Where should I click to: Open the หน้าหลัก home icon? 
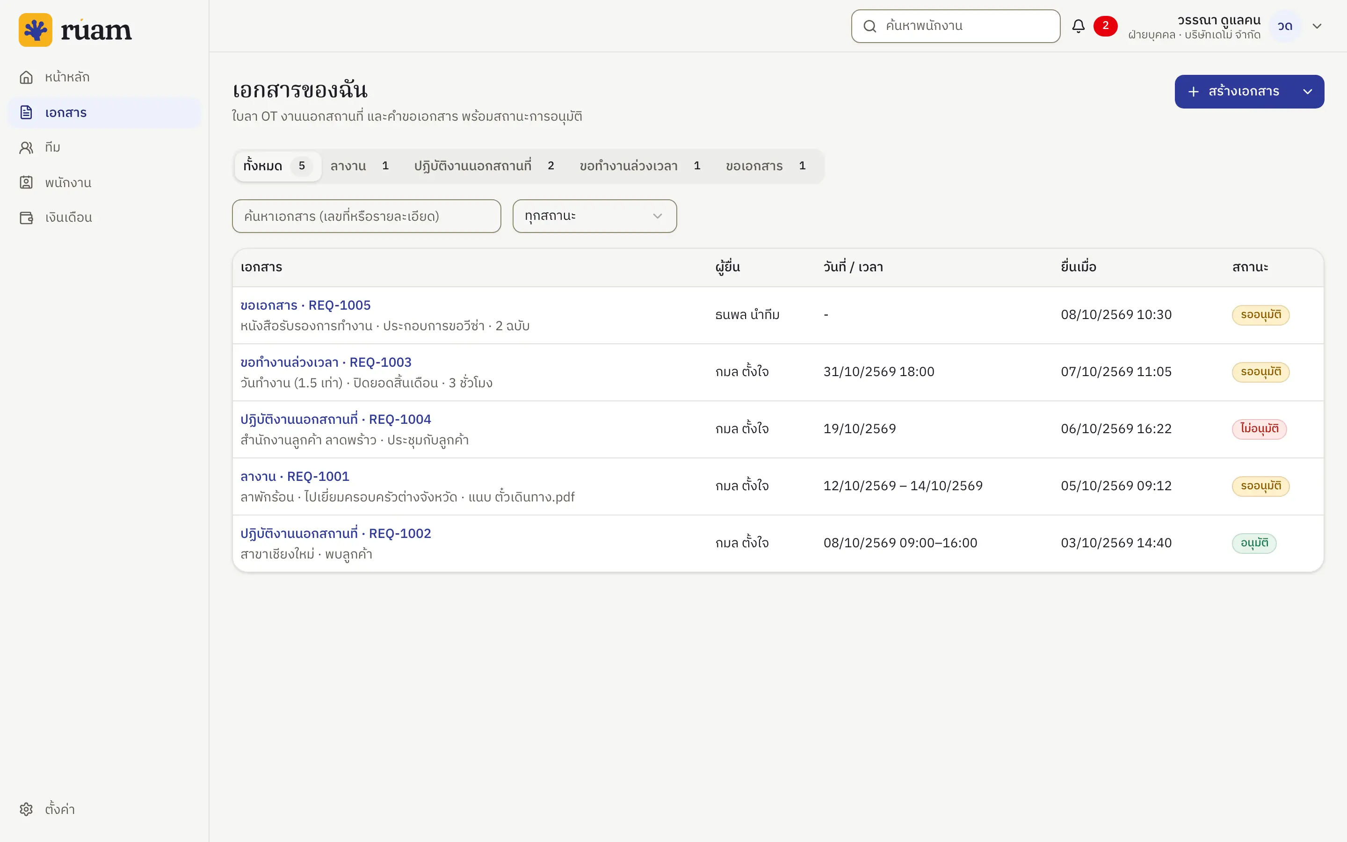pos(26,77)
